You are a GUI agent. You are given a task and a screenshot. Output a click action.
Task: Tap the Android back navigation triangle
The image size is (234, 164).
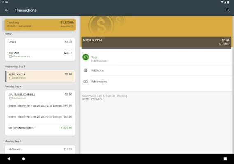[9, 159]
